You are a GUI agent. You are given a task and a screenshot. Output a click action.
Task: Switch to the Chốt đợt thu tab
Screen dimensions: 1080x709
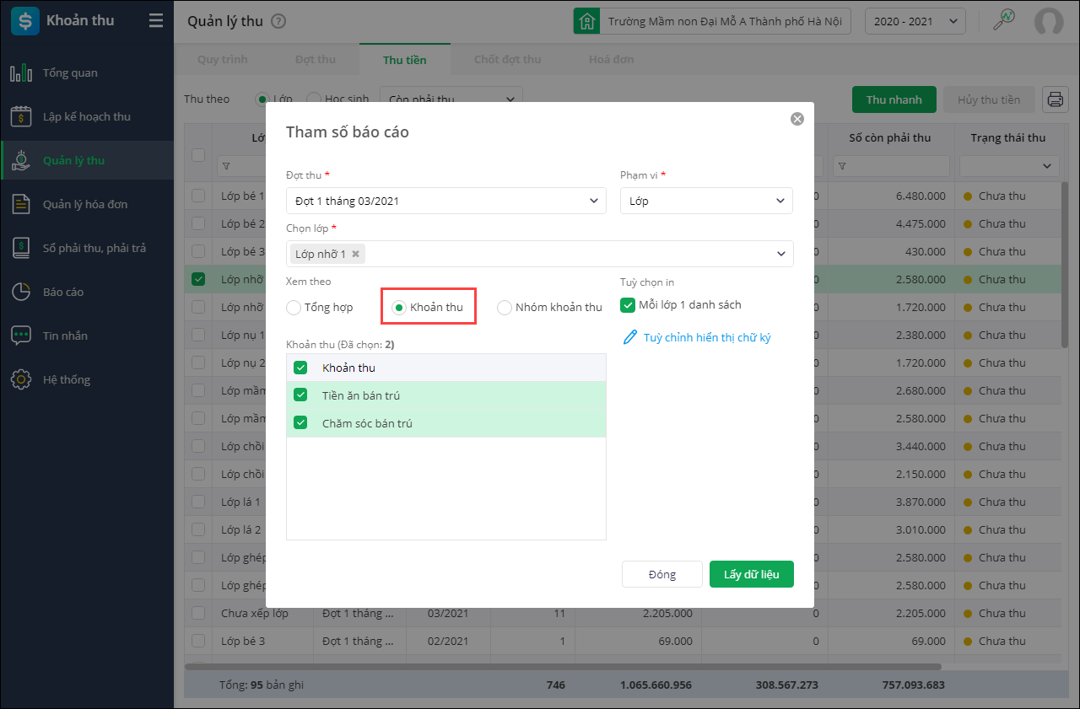pyautogui.click(x=507, y=60)
